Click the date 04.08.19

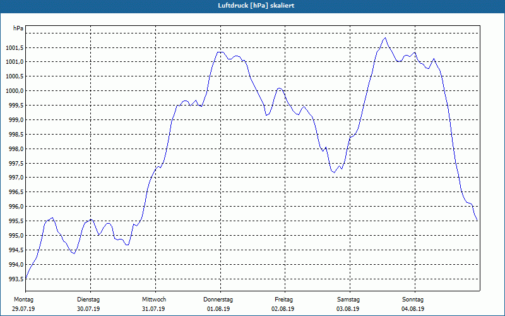point(413,309)
